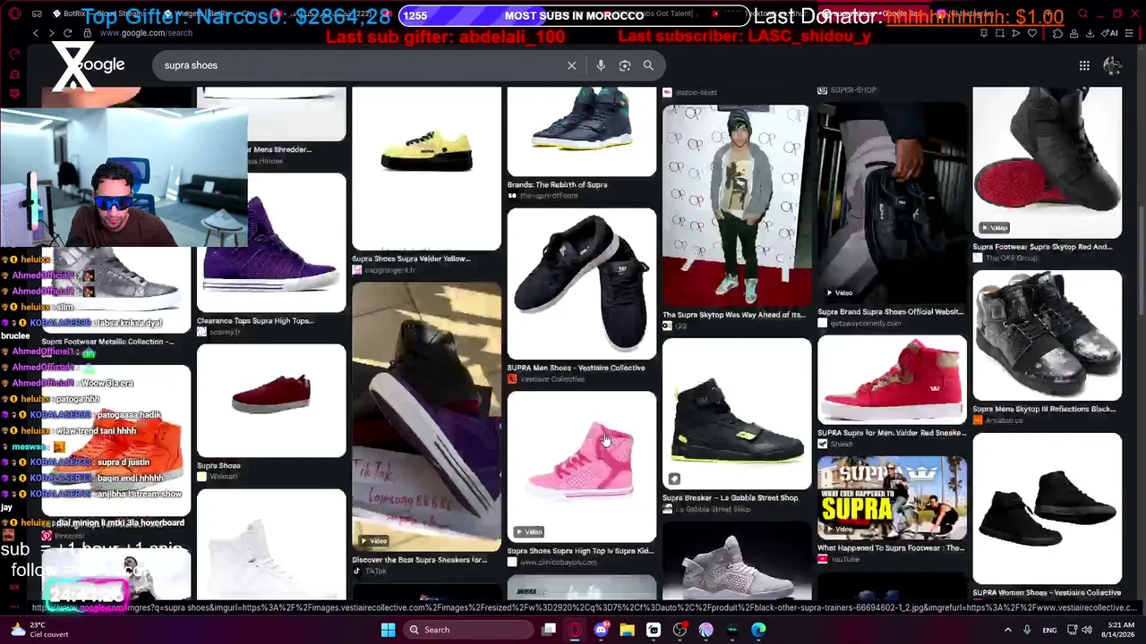The height and width of the screenshot is (644, 1146).
Task: Go forward with the browser forward arrow
Action: click(x=52, y=33)
